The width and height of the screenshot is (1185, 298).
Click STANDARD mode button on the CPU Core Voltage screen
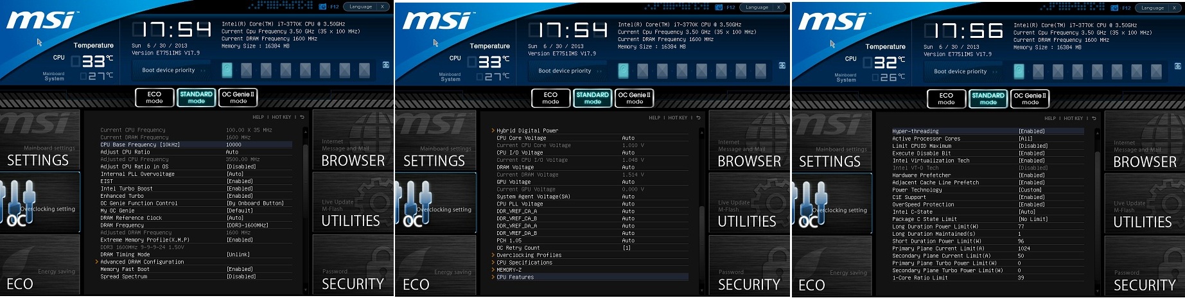point(592,98)
